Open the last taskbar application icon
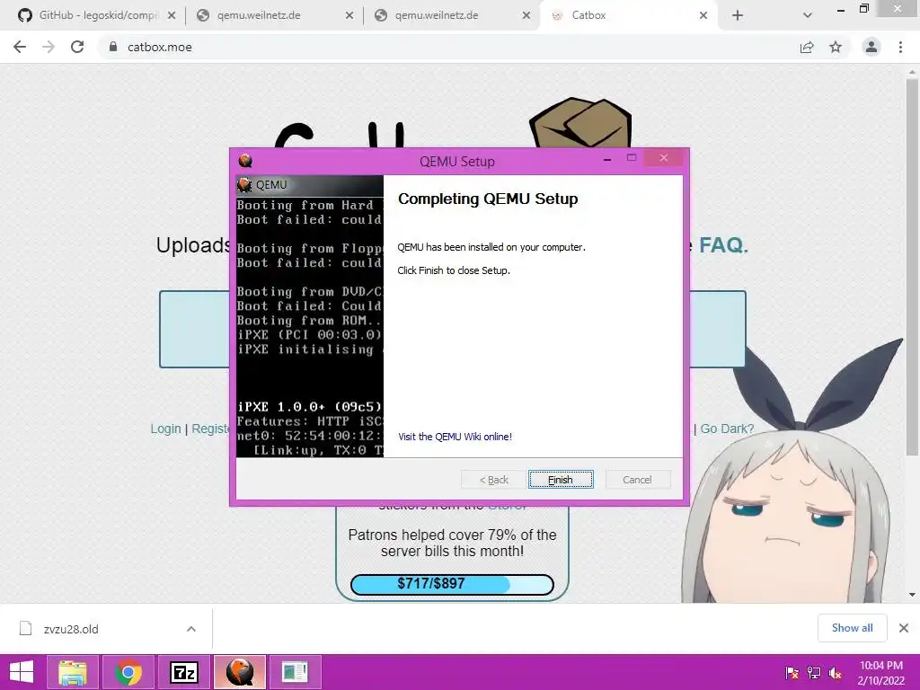This screenshot has height=690, width=920. coord(295,672)
